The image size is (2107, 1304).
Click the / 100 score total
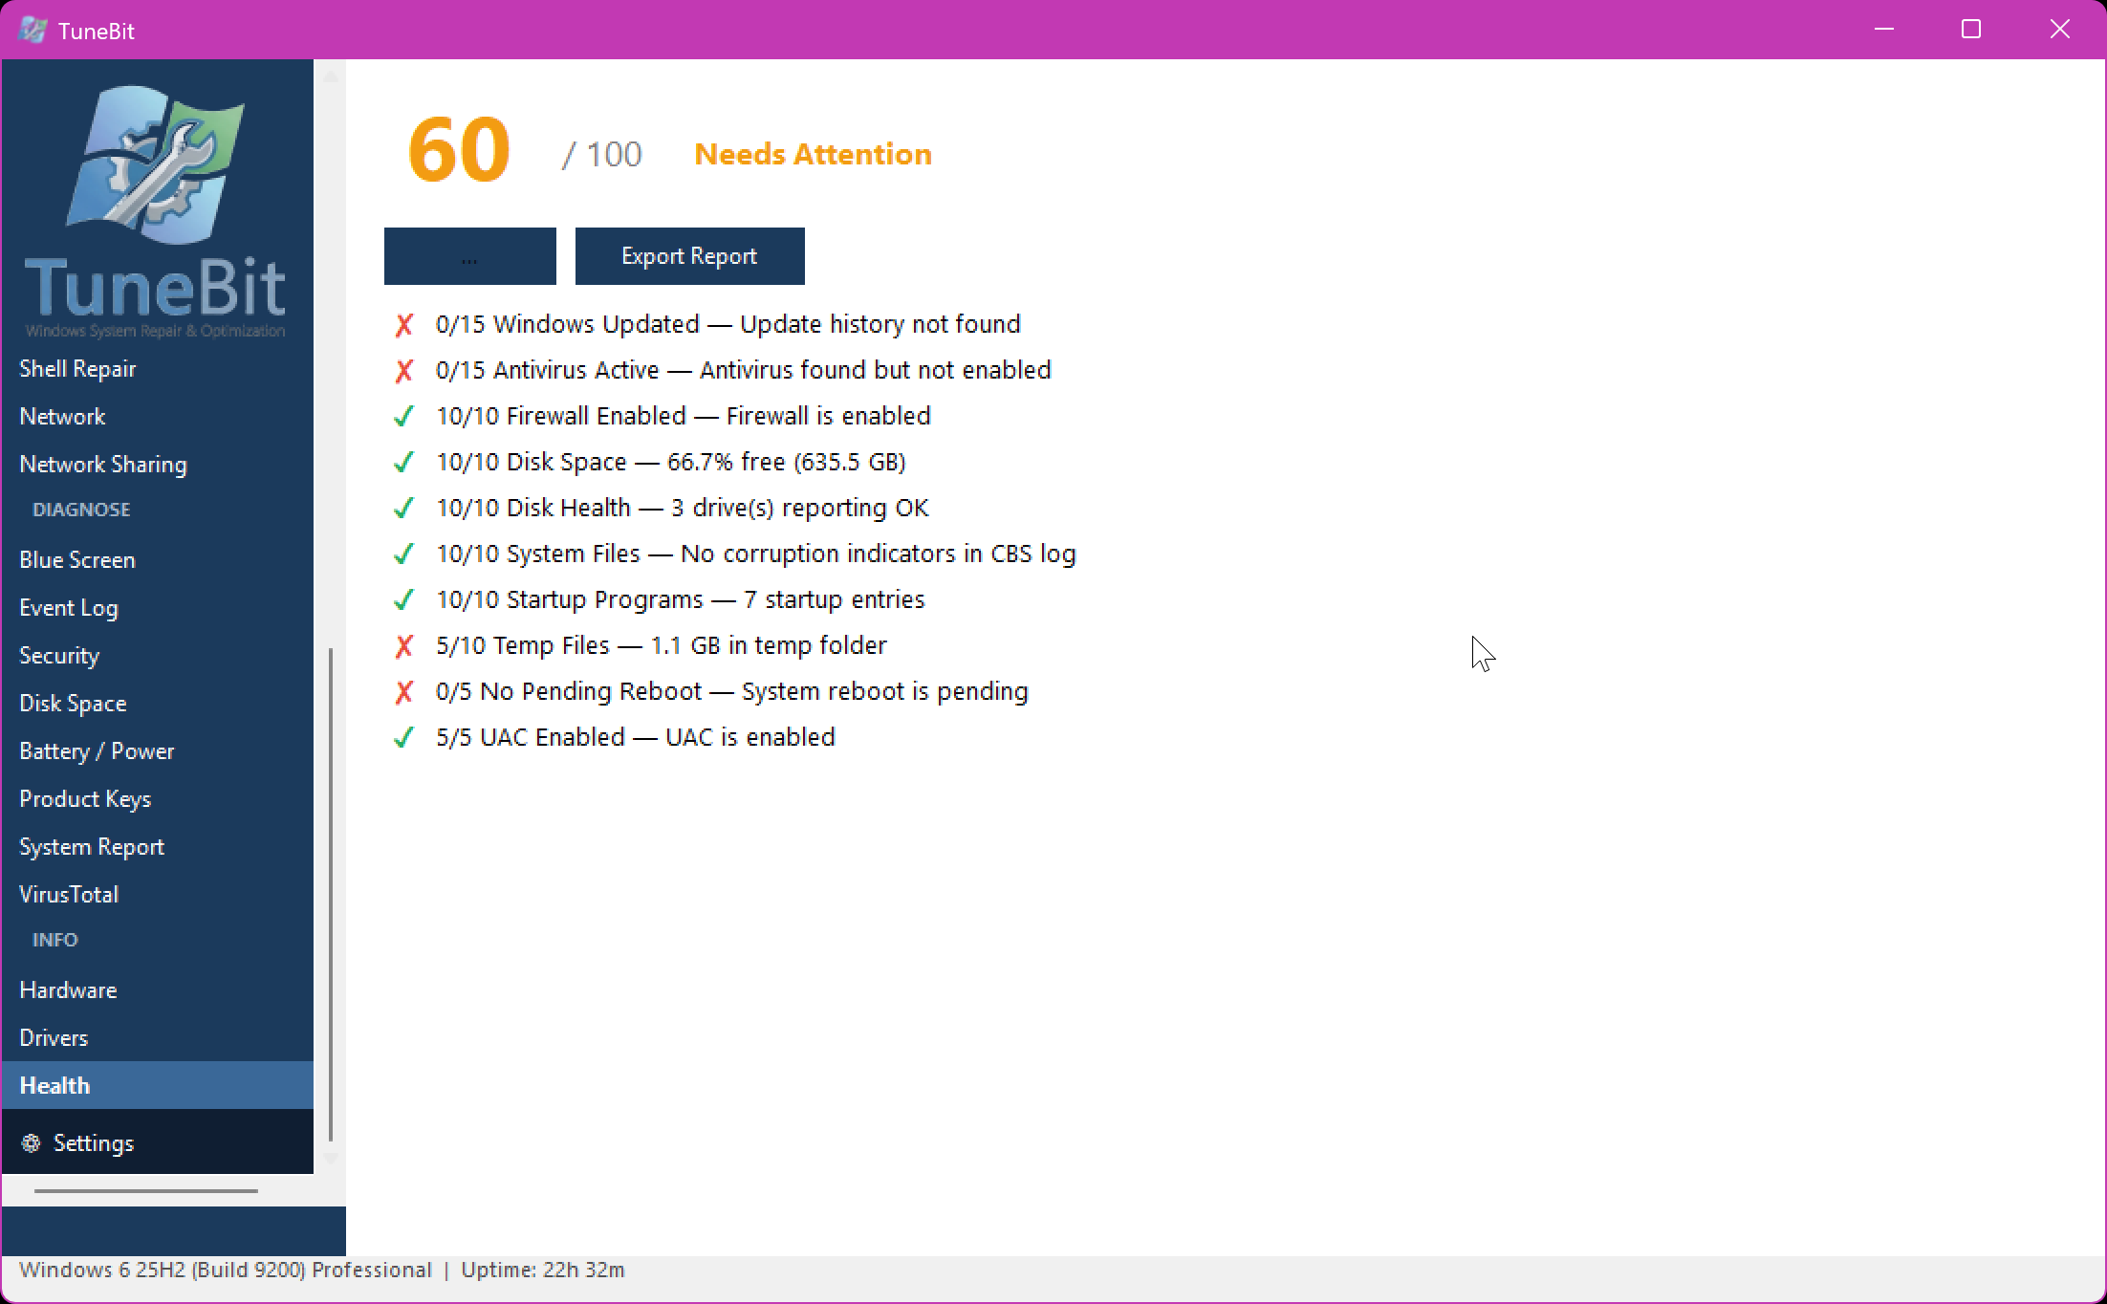click(602, 154)
